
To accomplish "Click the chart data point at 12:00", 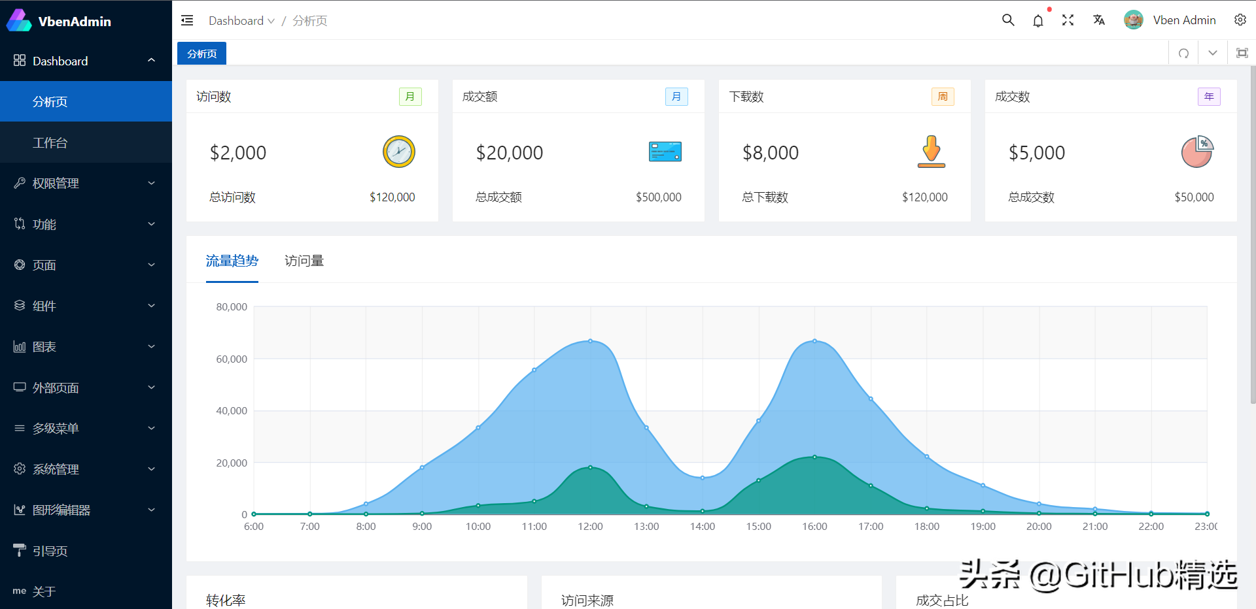I will (x=591, y=340).
